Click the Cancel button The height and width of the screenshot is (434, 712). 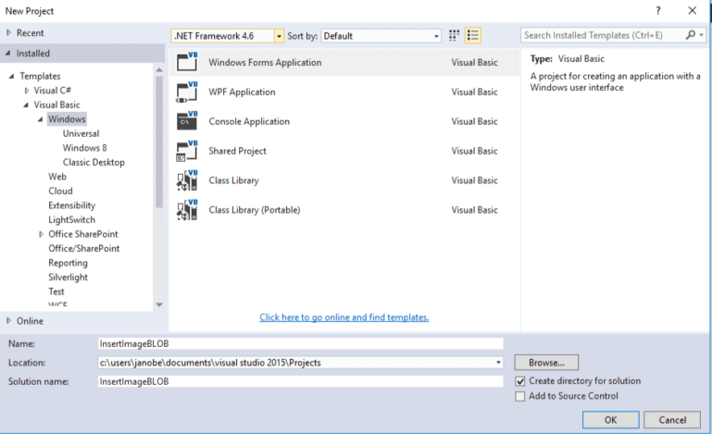[672, 420]
